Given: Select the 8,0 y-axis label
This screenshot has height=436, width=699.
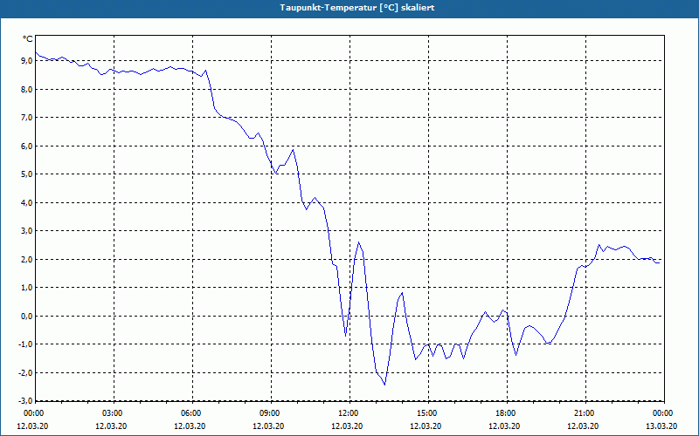Looking at the screenshot, I should 27,89.
